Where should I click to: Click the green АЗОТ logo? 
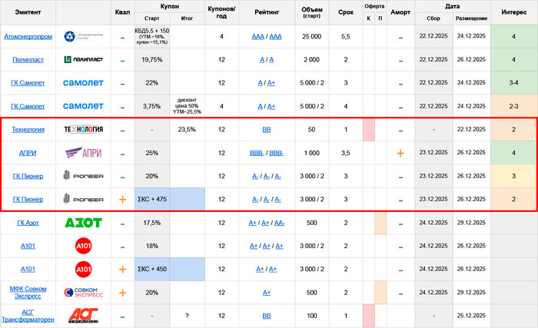click(82, 223)
